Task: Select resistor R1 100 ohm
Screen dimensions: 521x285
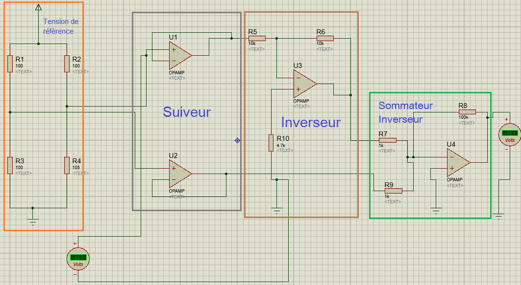Action: click(10, 64)
